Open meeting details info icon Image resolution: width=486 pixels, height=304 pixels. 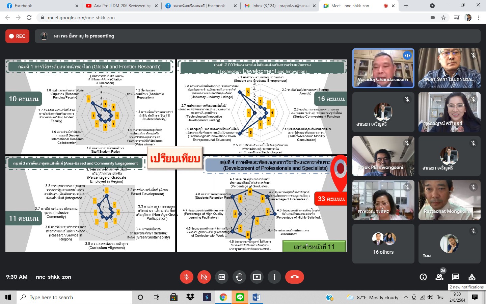pos(423,277)
